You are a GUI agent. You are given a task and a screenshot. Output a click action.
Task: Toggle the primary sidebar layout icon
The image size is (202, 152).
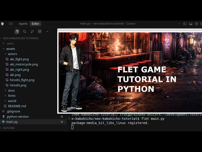click(185, 24)
